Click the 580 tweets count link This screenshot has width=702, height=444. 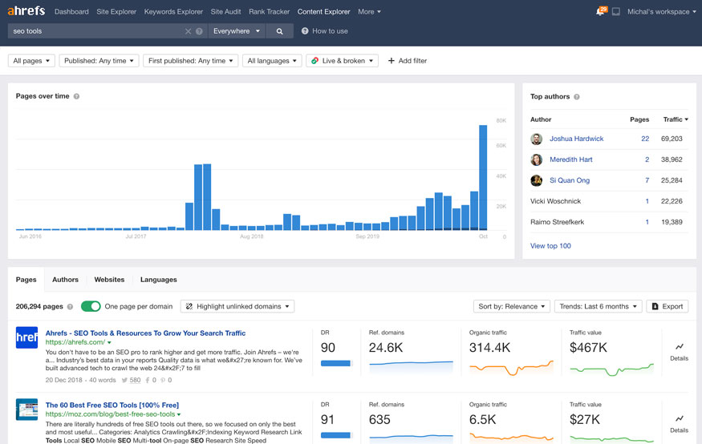click(135, 380)
